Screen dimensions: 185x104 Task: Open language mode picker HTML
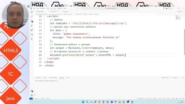pyautogui.click(x=169, y=99)
